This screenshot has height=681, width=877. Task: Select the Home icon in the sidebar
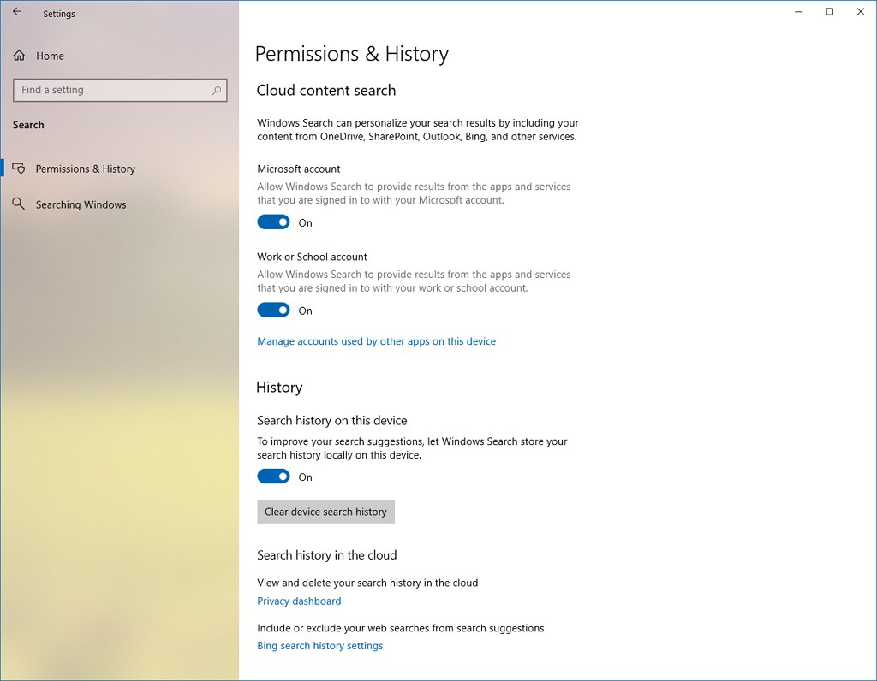point(19,55)
